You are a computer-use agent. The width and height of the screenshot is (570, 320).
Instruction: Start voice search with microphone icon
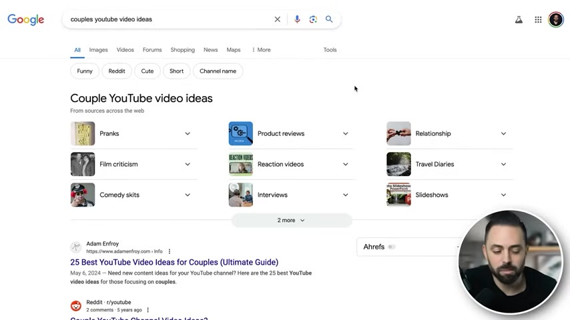[x=297, y=19]
